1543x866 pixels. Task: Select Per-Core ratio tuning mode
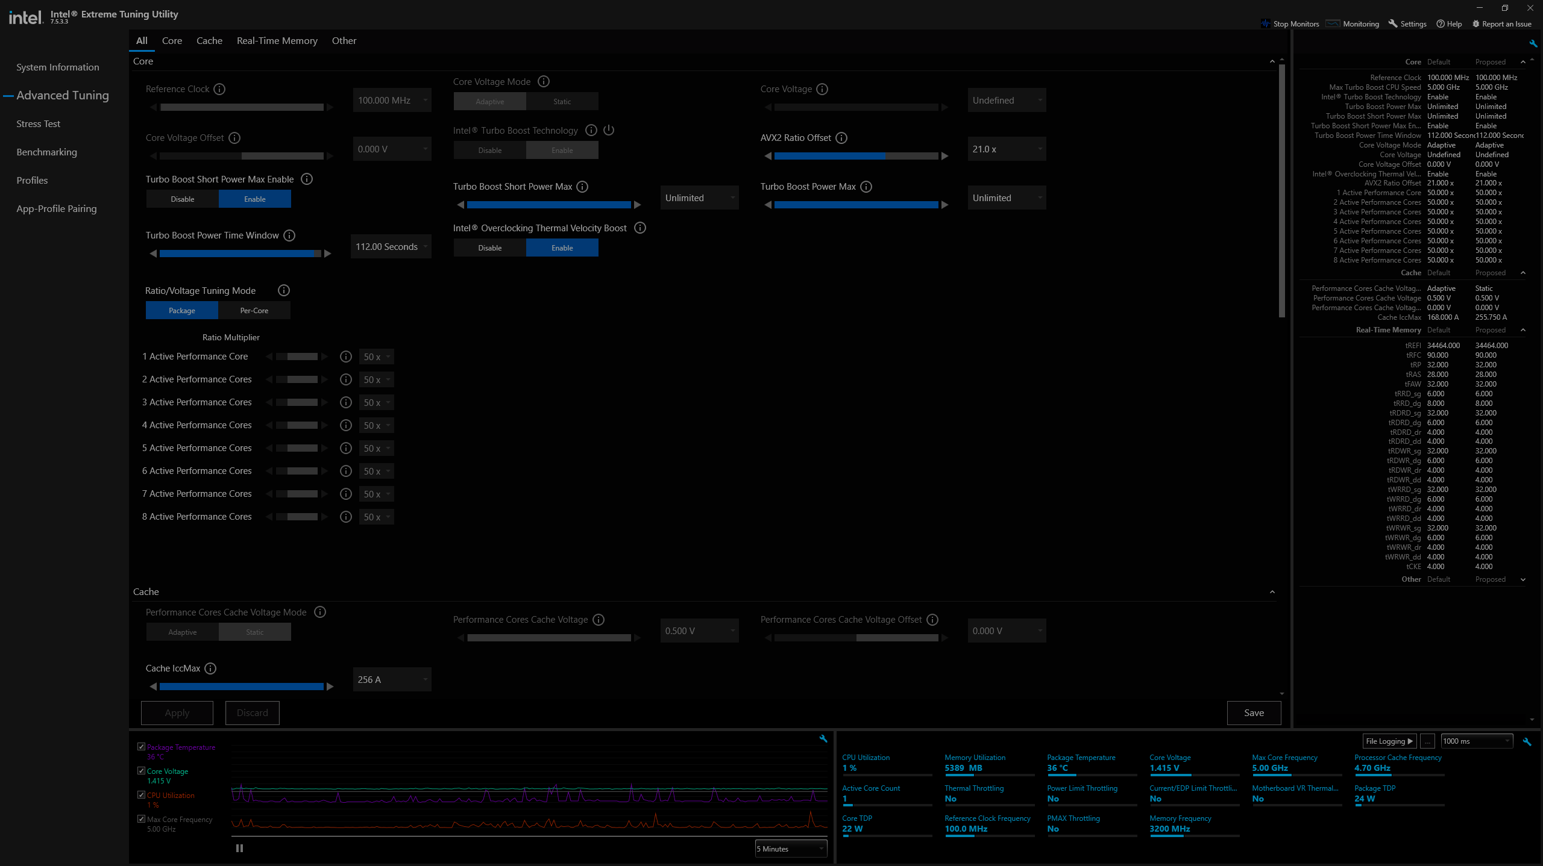pyautogui.click(x=254, y=311)
